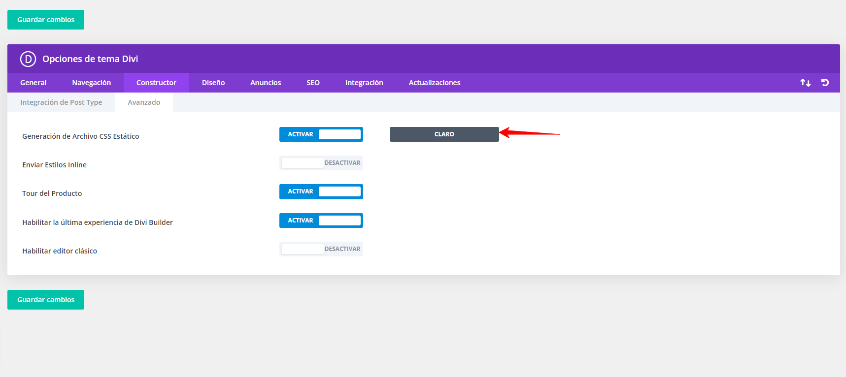Switch to the Navegación tab
This screenshot has width=846, height=377.
tap(92, 83)
